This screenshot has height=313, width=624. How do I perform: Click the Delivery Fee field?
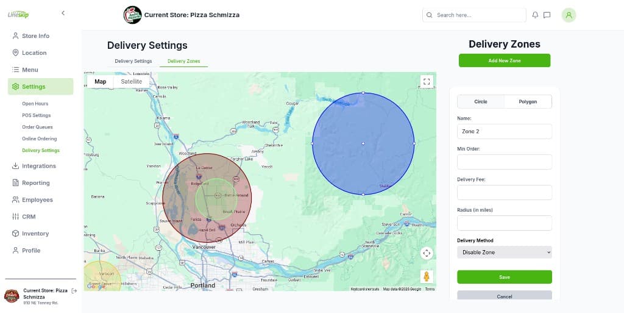[505, 193]
